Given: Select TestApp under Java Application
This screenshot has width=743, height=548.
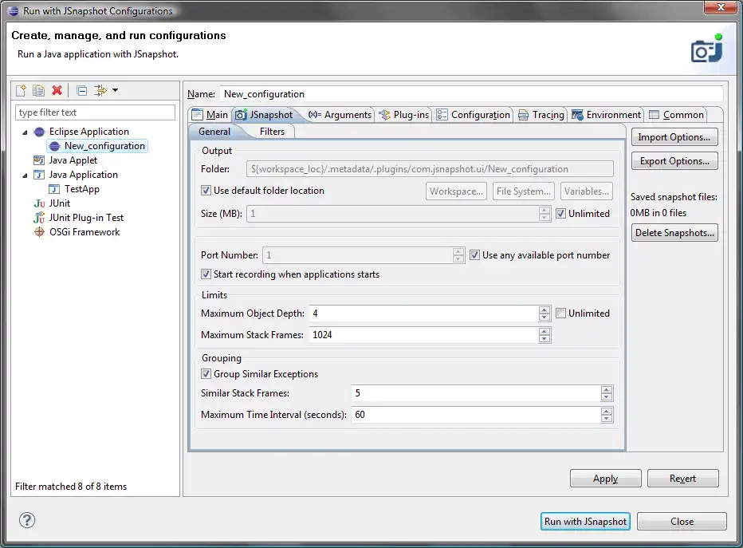Looking at the screenshot, I should 82,189.
